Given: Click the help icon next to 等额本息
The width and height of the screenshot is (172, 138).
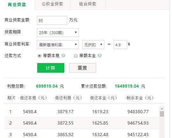Looking at the screenshot, I should 63,55.
